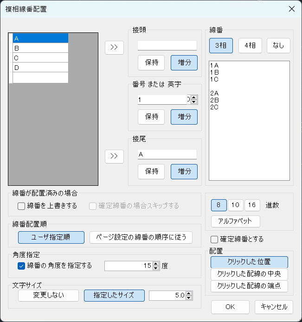Click the >> button next to 接尾
Screen dimensions: 302x322
click(x=114, y=157)
